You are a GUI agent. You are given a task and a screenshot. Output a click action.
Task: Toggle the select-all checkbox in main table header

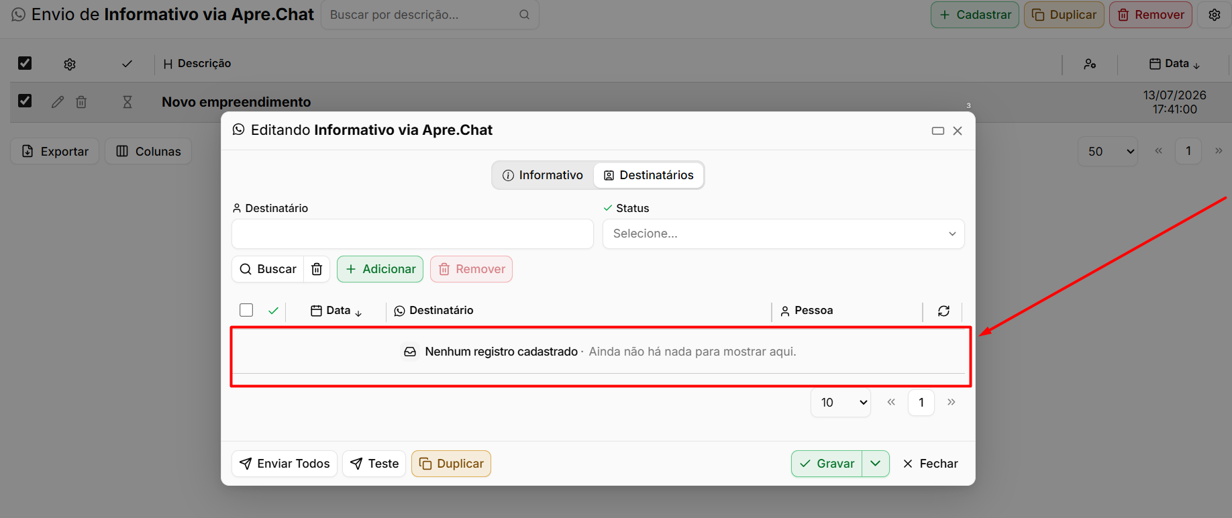tap(25, 63)
